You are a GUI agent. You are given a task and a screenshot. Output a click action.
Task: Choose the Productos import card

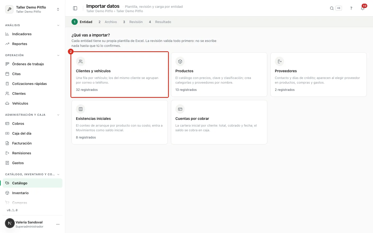(219, 75)
